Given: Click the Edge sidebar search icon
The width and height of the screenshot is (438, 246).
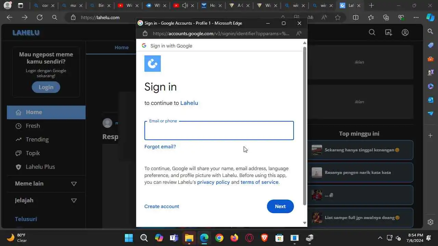Looking at the screenshot, I should (x=430, y=31).
